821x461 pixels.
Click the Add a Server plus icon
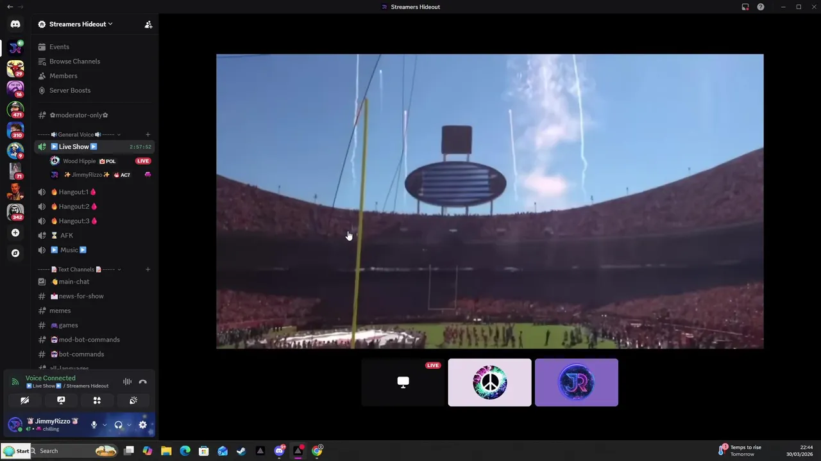[x=15, y=232]
